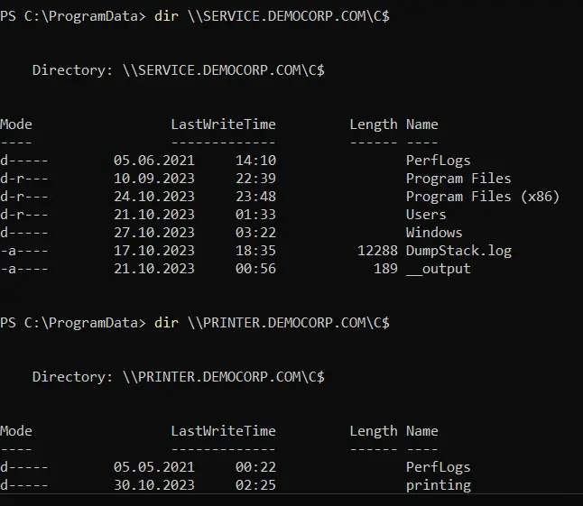Click the Users directory name
Image resolution: width=583 pixels, height=506 pixels.
[x=426, y=215]
